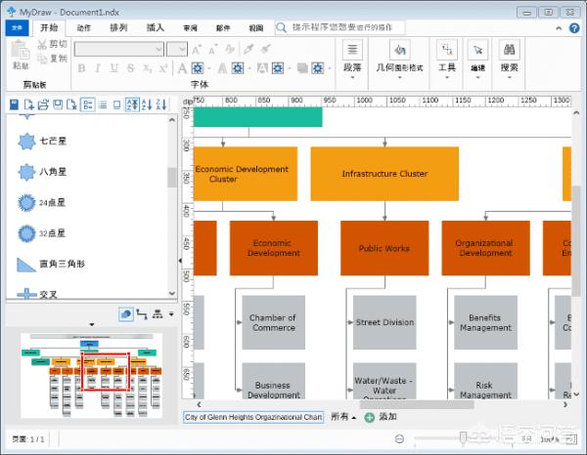Click the canvas horizontal scrollbar thumb
The width and height of the screenshot is (587, 455).
pos(417,404)
